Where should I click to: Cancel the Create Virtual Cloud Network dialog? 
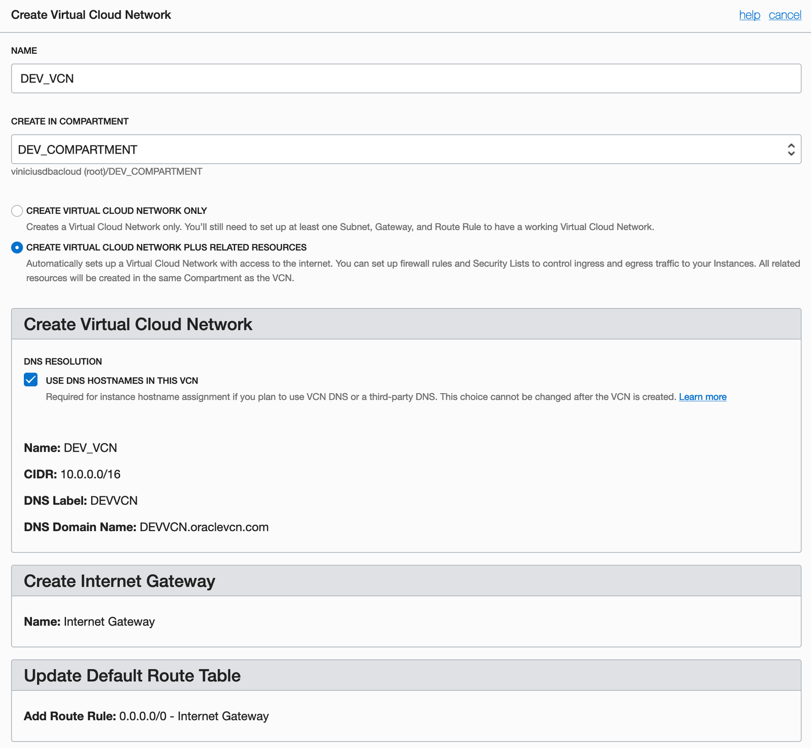tap(785, 15)
